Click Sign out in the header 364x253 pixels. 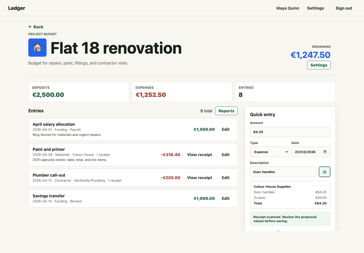tap(344, 8)
